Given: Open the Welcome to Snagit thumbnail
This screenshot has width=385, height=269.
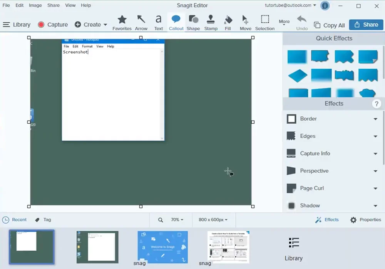Looking at the screenshot, I should coord(162,247).
